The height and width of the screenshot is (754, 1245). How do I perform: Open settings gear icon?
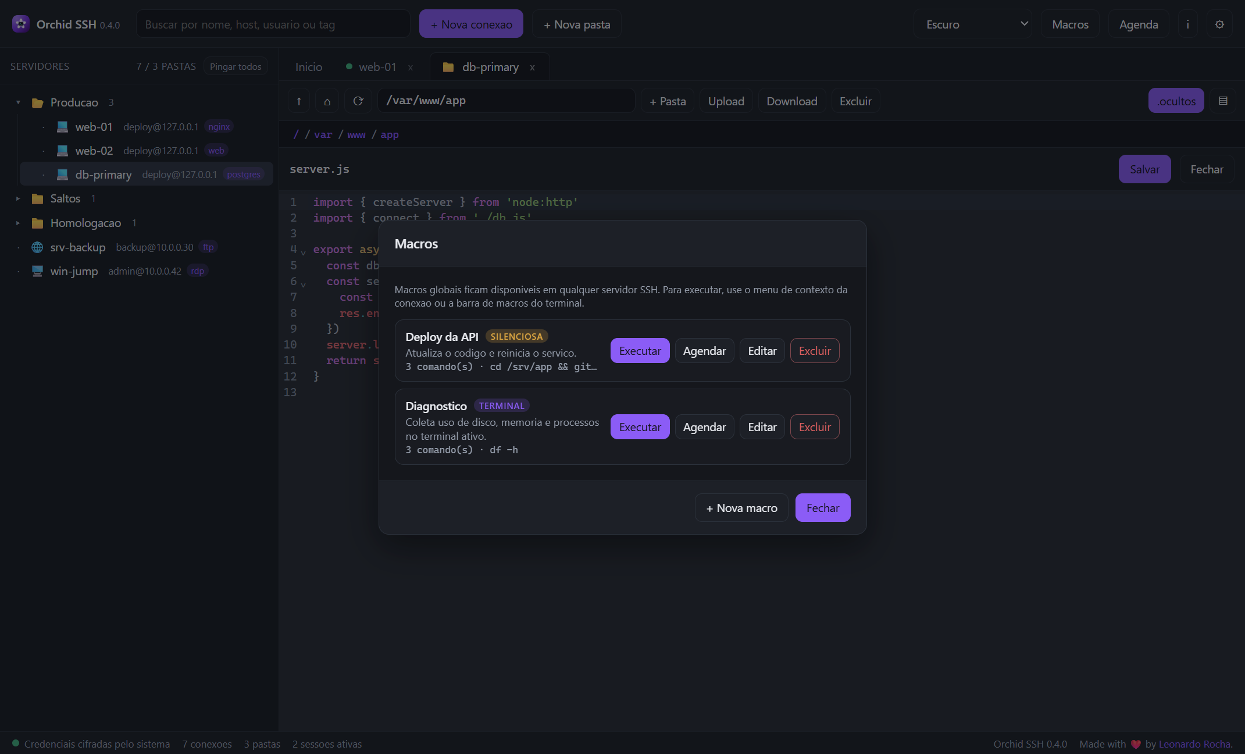pyautogui.click(x=1219, y=24)
